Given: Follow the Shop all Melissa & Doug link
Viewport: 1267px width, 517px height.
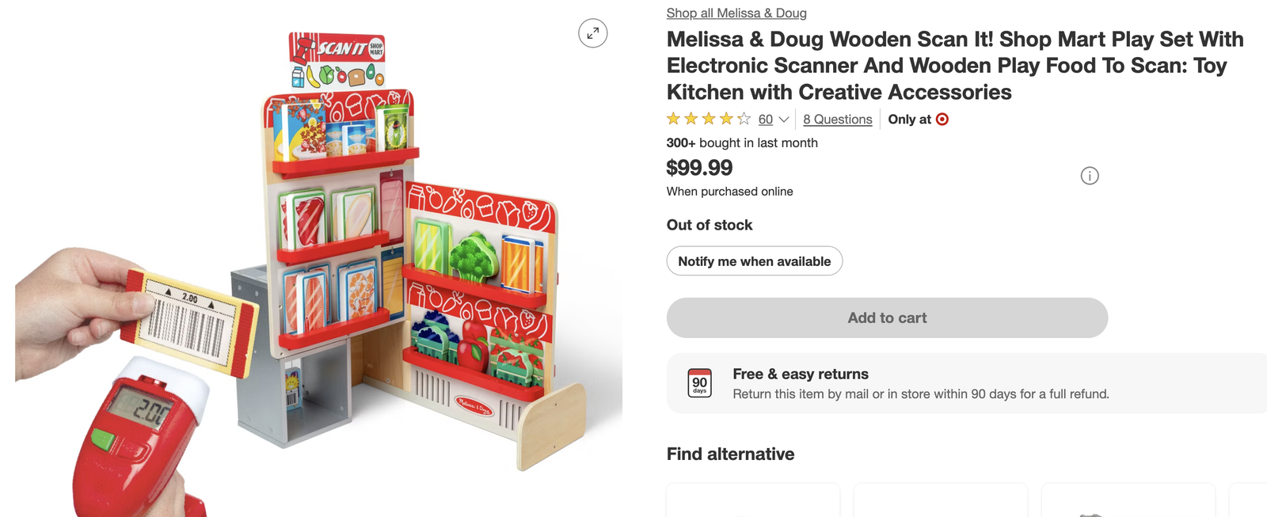Looking at the screenshot, I should pyautogui.click(x=736, y=13).
